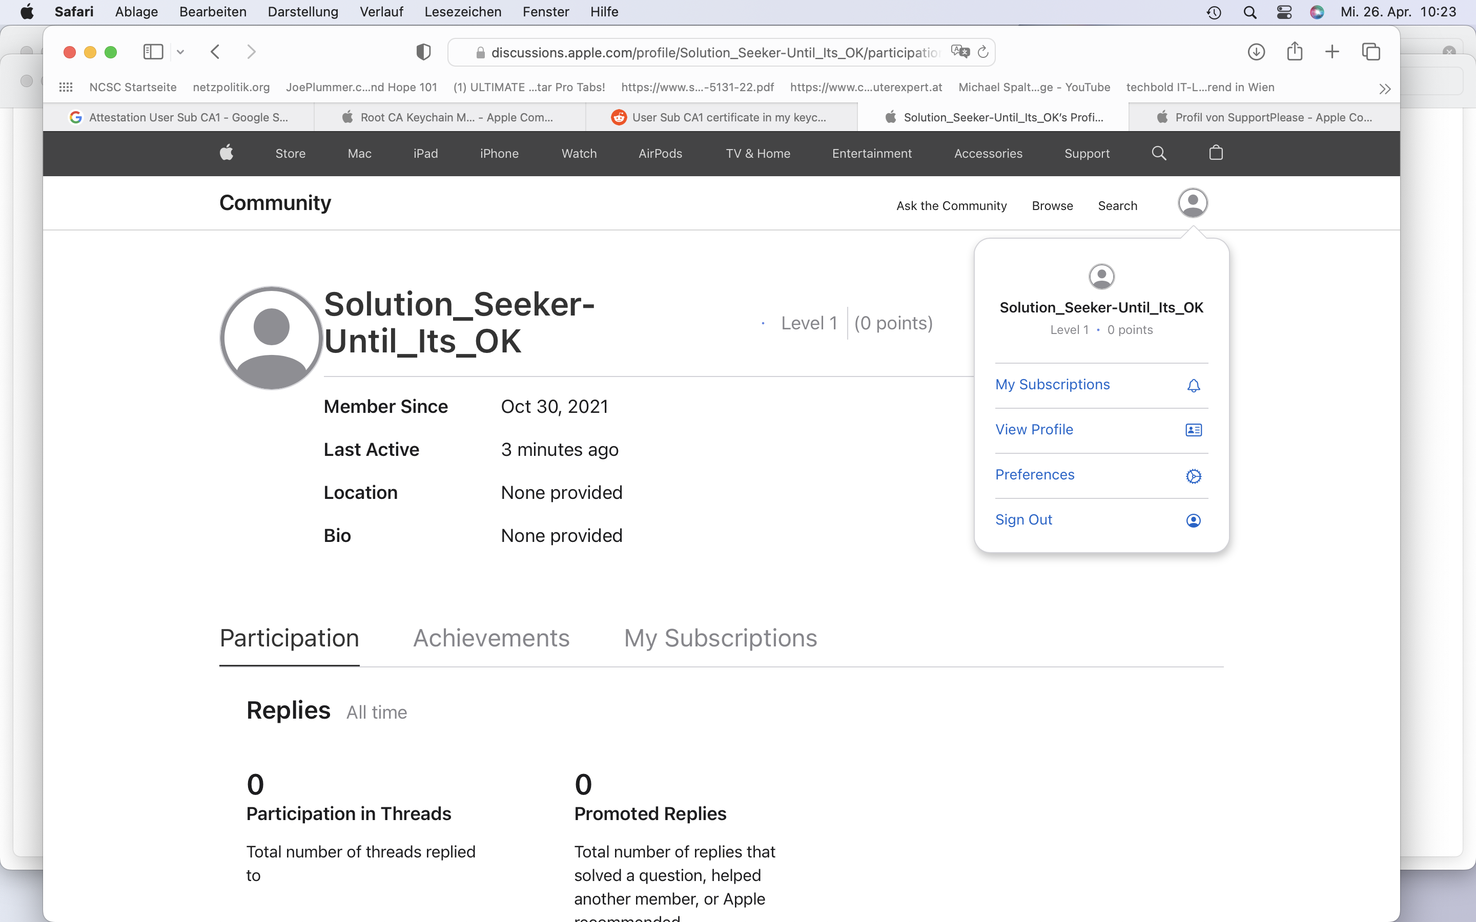Reload the page with refresh icon
The height and width of the screenshot is (922, 1476).
[982, 52]
